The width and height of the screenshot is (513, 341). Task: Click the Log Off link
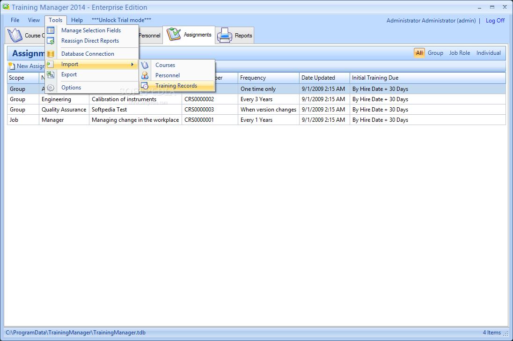(x=495, y=21)
